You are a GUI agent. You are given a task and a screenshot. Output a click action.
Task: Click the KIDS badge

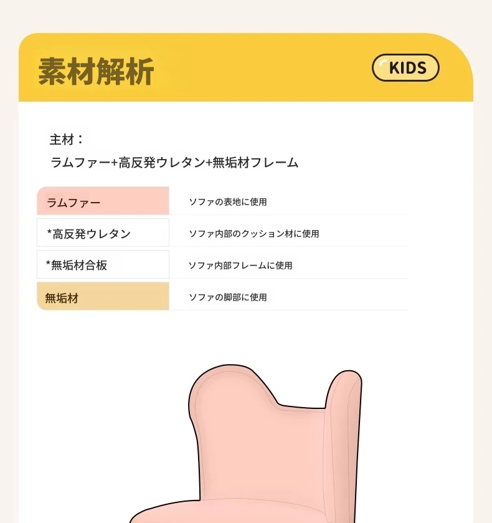(405, 68)
